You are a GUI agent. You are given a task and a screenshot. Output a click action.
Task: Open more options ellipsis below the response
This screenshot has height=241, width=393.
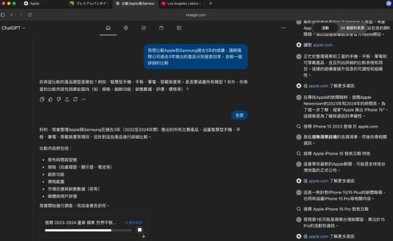84,99
